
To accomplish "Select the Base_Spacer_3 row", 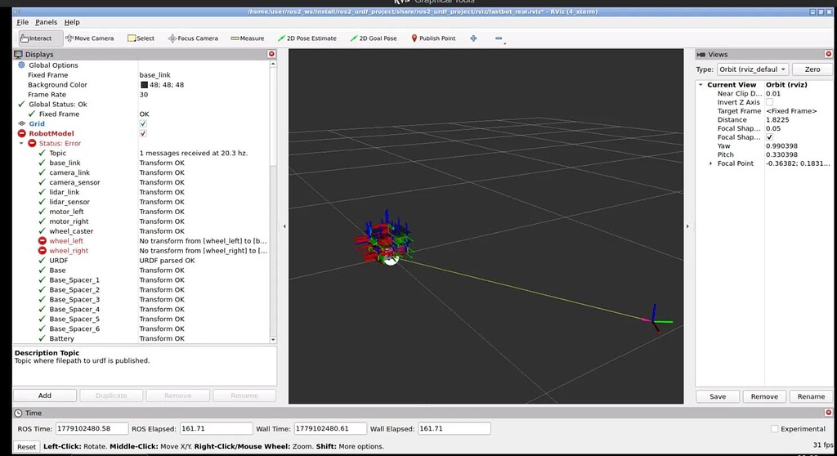I will [141, 300].
